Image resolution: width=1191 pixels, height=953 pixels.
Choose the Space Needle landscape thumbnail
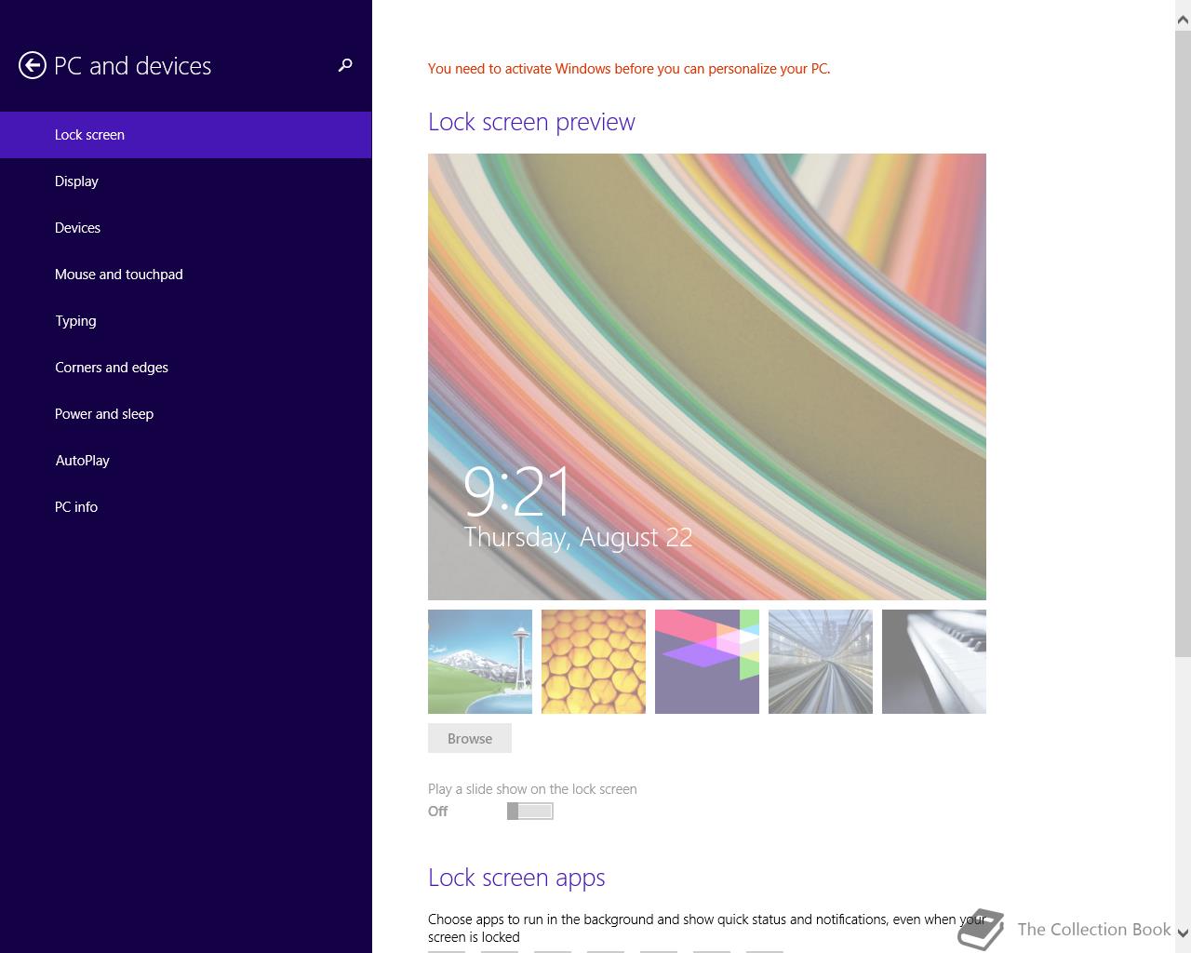480,662
